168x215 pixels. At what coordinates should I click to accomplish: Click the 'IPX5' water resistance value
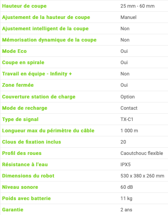126,165
